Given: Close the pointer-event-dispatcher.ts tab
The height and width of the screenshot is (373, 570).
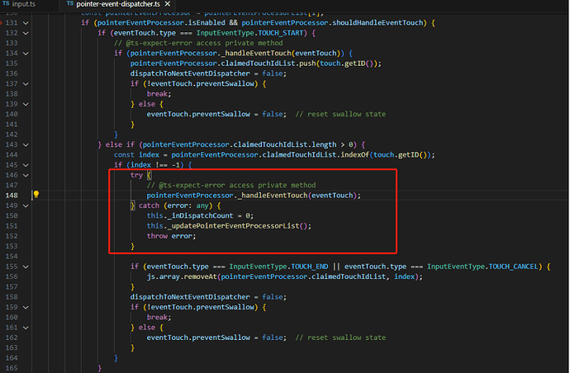Looking at the screenshot, I should [x=168, y=4].
